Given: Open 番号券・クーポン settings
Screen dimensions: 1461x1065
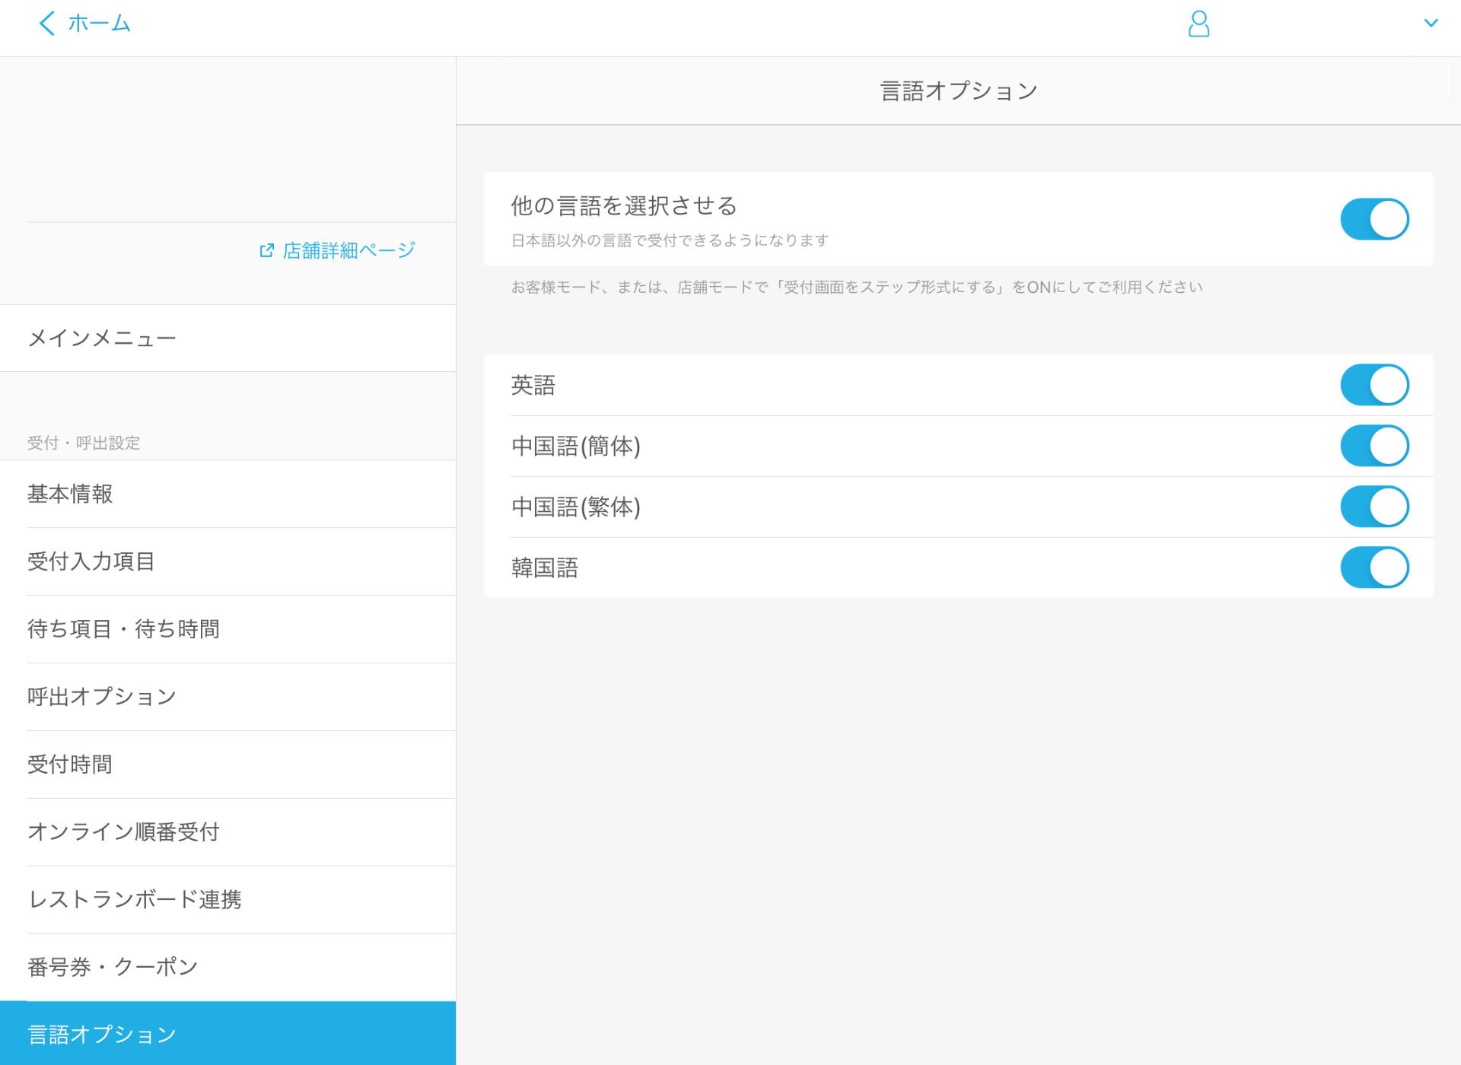Looking at the screenshot, I should 113,968.
